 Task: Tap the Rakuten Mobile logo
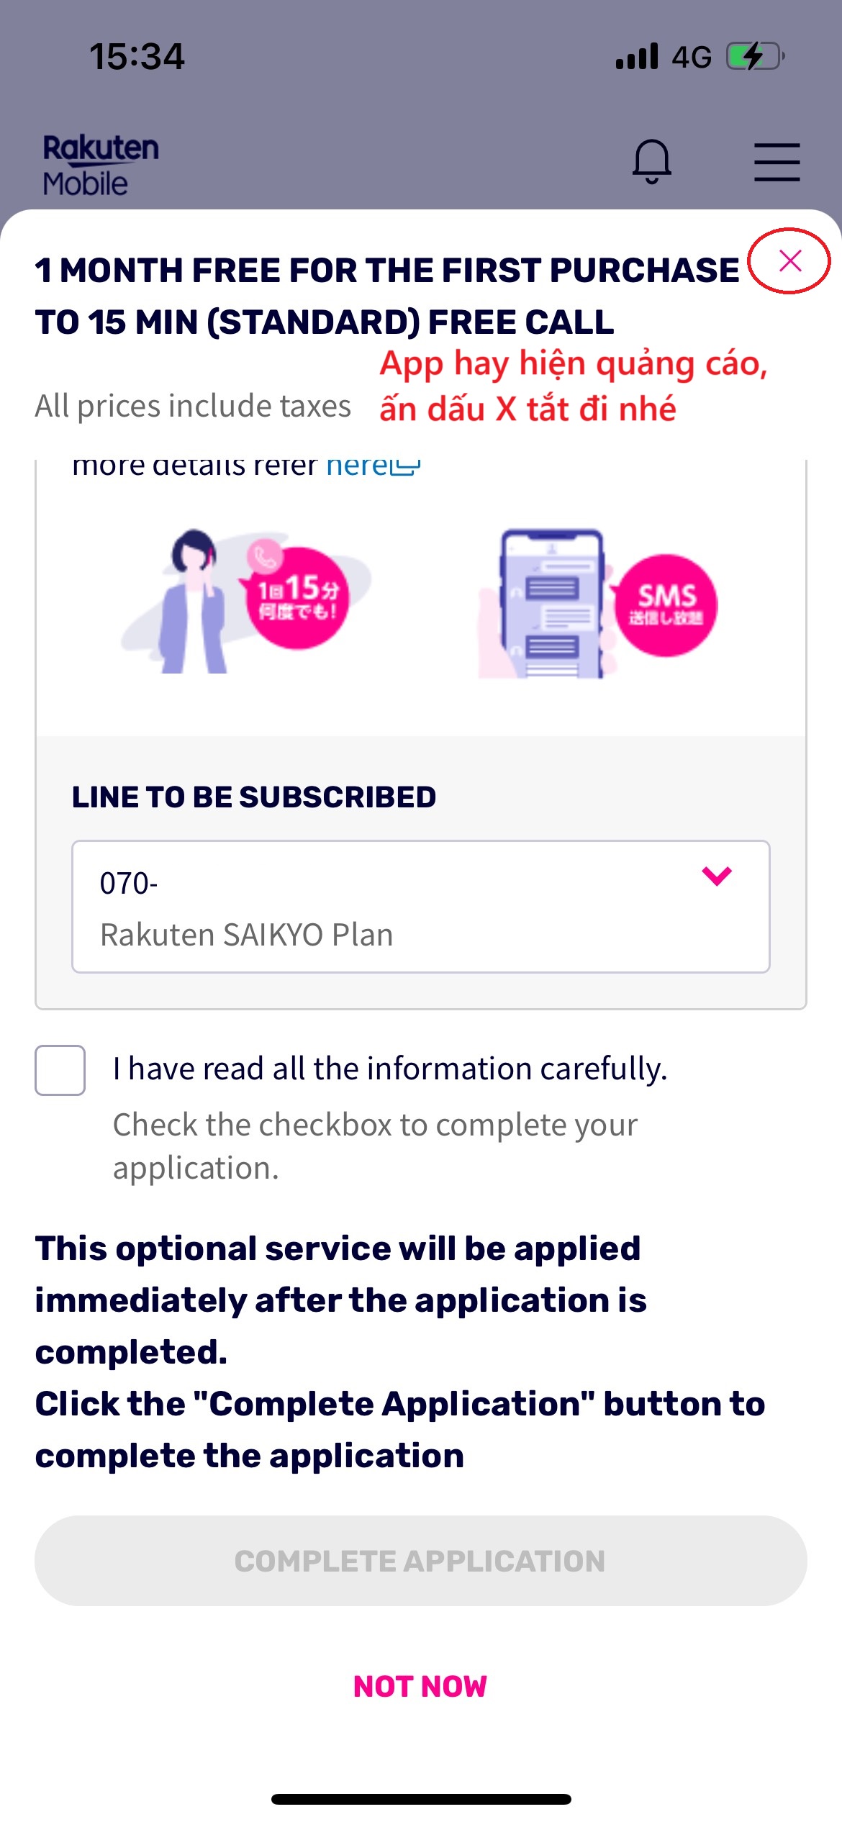click(x=101, y=165)
